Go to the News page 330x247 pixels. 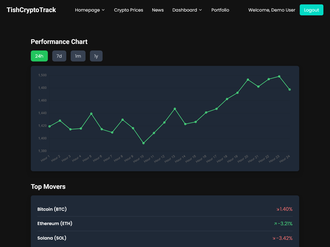pyautogui.click(x=158, y=10)
